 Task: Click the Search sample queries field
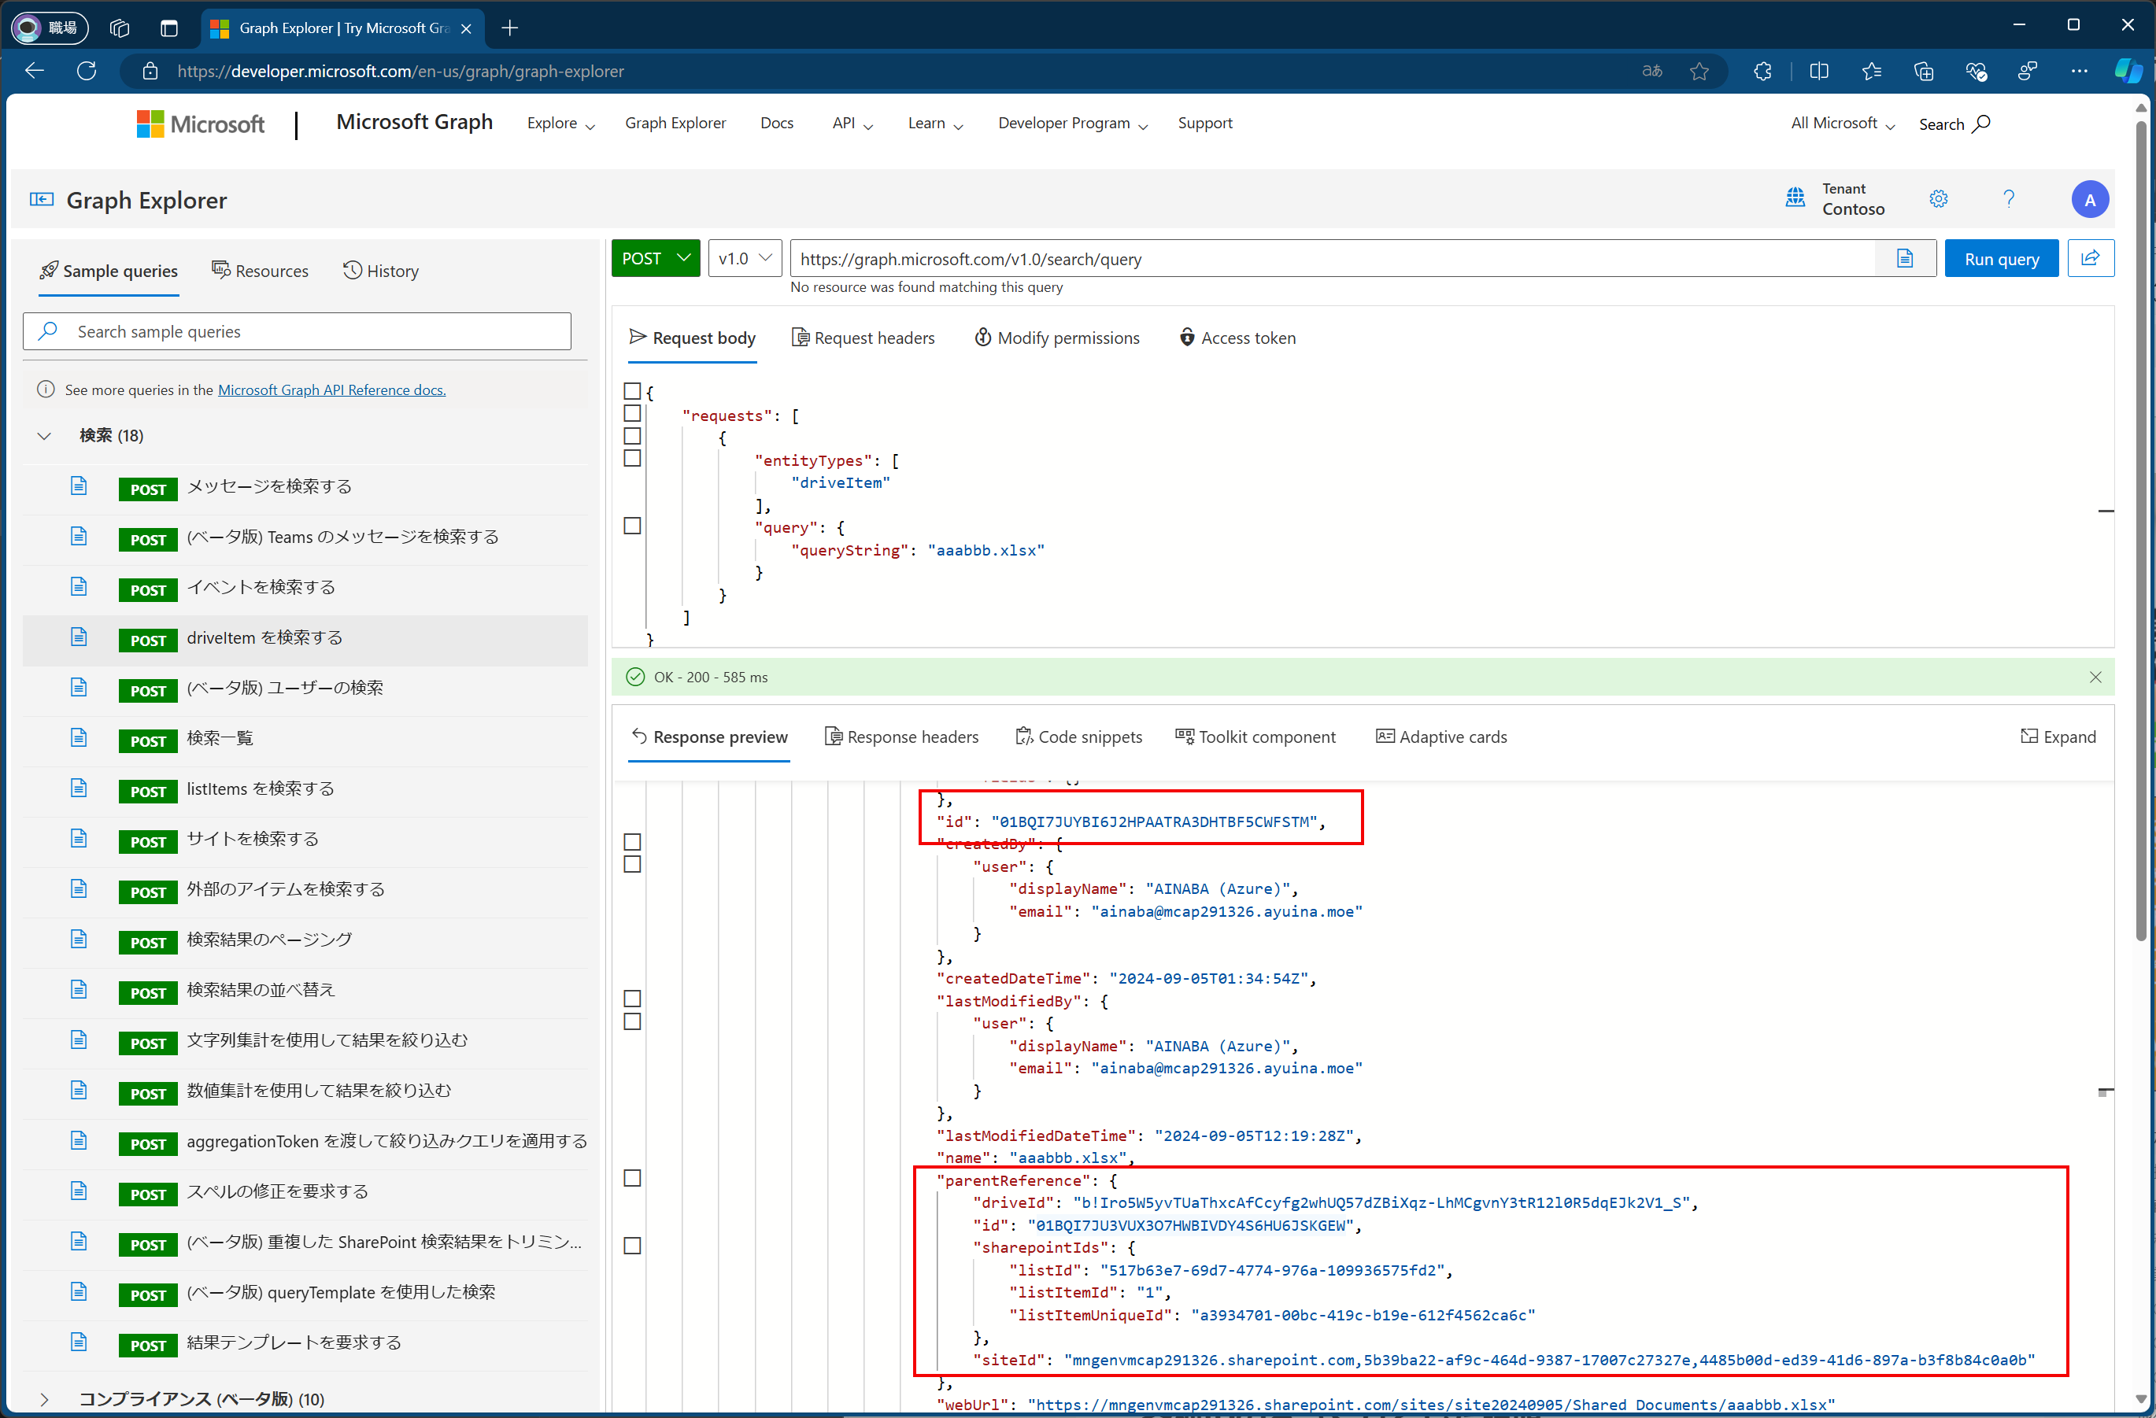[x=297, y=331]
